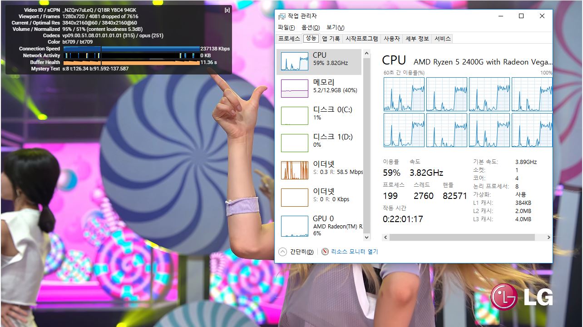Click the horizontal scrollbar left arrow
583x327 pixels.
click(385, 238)
